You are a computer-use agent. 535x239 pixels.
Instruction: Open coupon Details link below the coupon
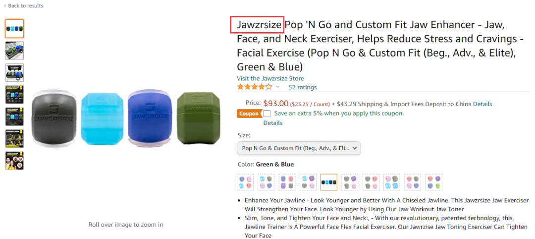(x=273, y=123)
